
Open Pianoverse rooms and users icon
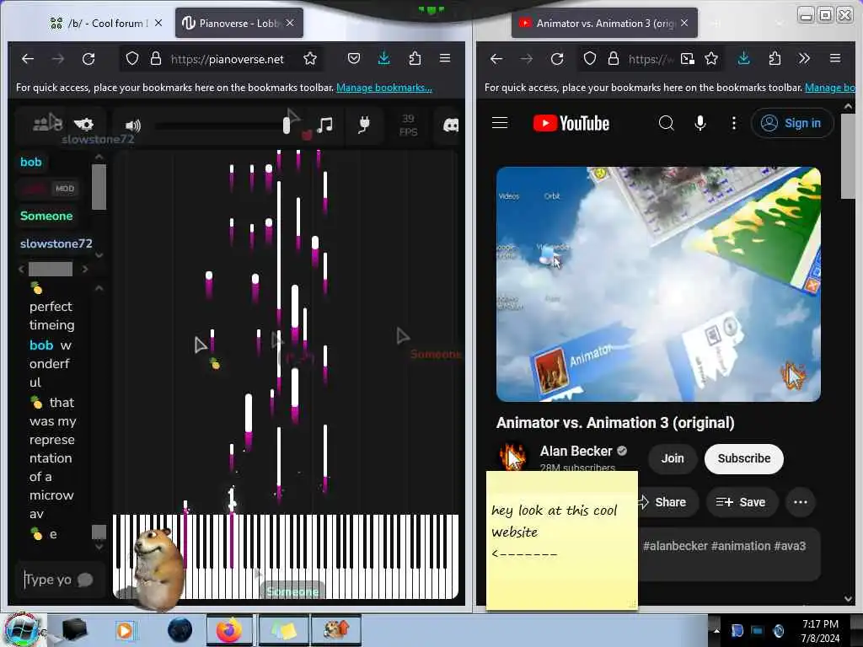pyautogui.click(x=46, y=125)
